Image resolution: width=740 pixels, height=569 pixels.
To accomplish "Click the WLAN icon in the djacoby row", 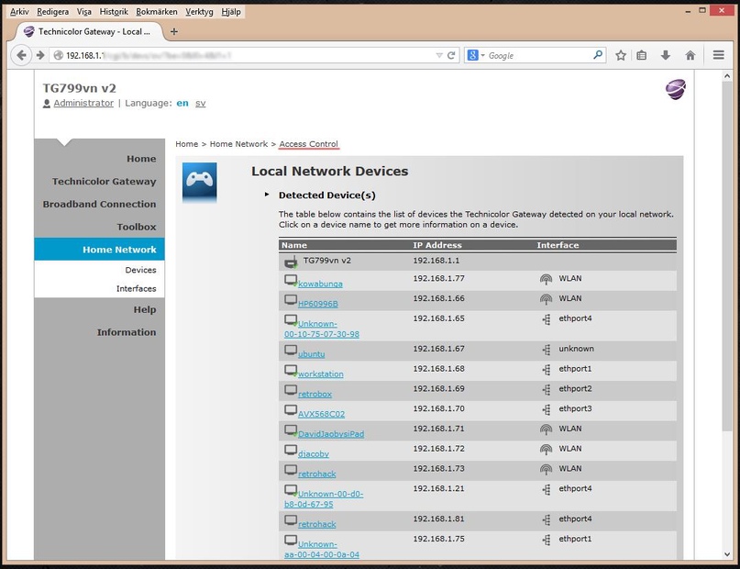I will point(546,450).
